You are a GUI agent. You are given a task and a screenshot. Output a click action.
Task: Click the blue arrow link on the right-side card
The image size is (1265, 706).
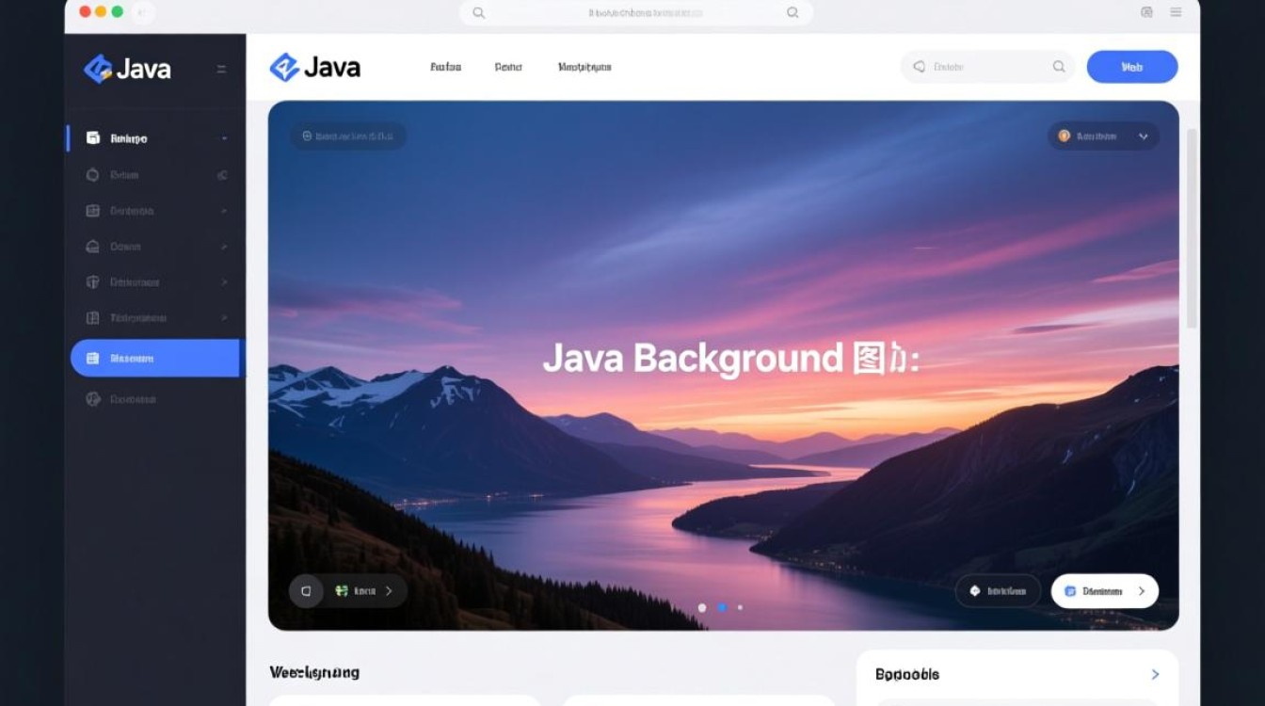[1155, 674]
